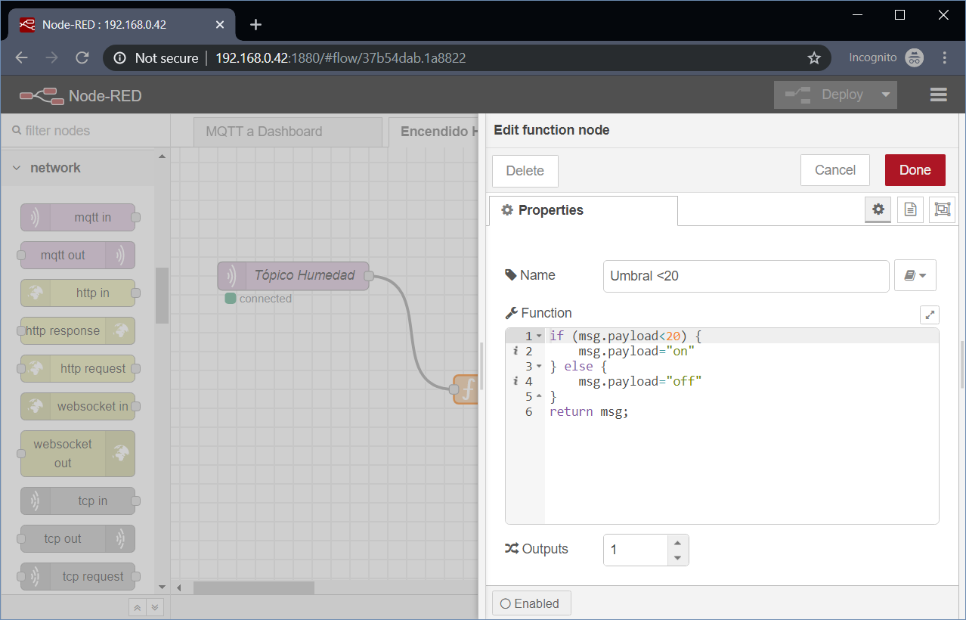
Task: Click the Incognito indicator icon
Action: pos(915,58)
